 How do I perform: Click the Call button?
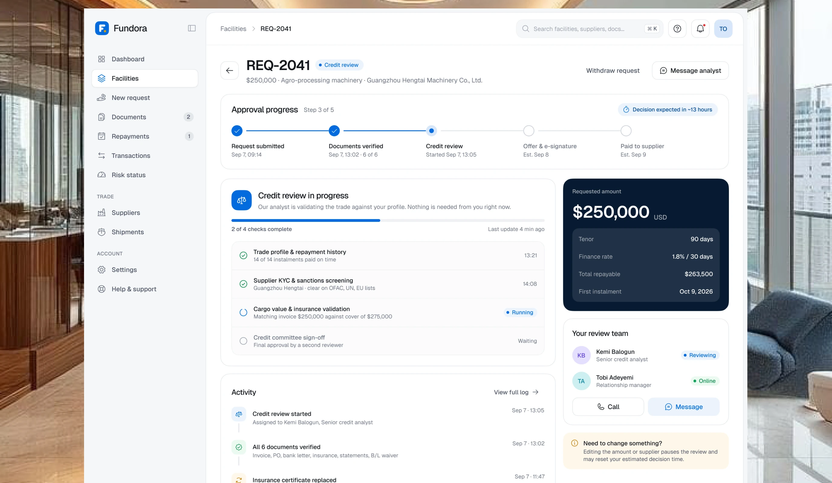[608, 407]
